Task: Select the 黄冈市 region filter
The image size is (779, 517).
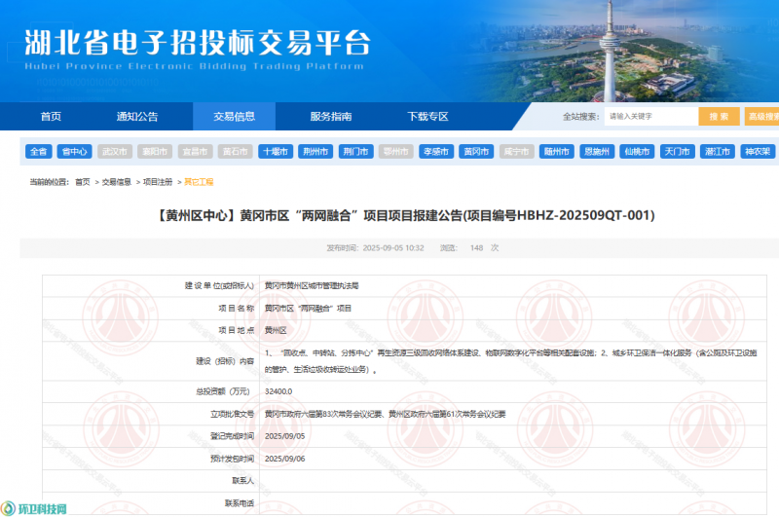Action: 476,152
